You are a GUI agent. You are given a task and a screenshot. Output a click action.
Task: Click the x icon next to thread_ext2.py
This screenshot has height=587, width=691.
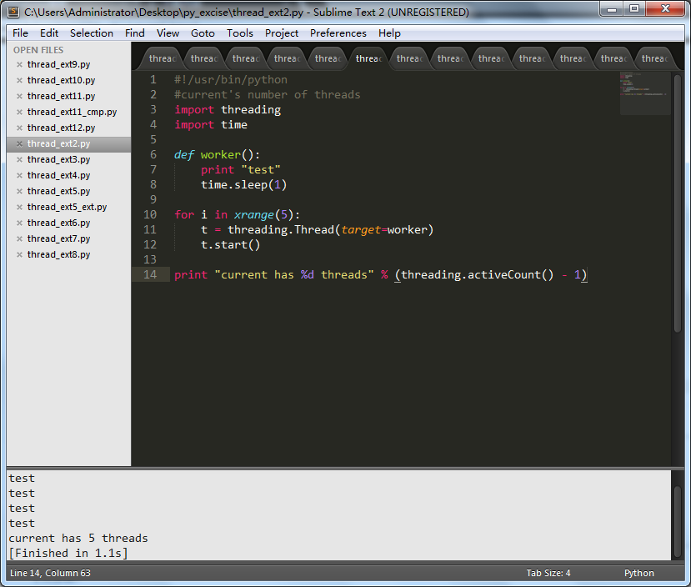click(19, 144)
